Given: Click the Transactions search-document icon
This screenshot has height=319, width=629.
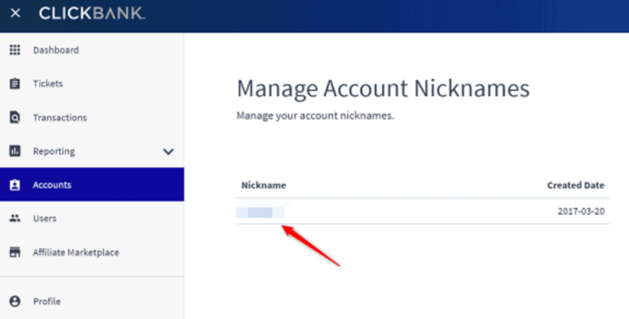Looking at the screenshot, I should tap(15, 117).
